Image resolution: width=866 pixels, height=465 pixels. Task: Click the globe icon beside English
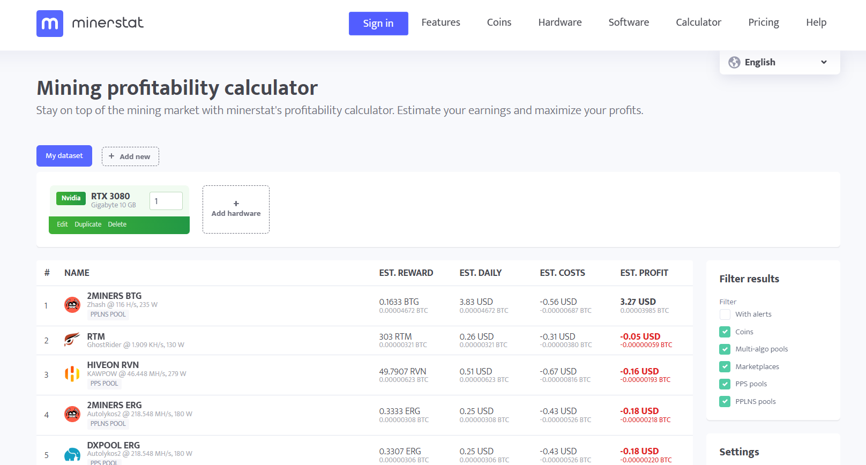point(734,62)
